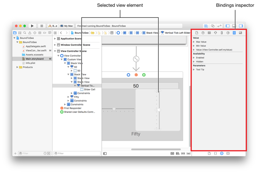Open the Issue navigator warning icon
258x174 pixels.
pos(30,33)
